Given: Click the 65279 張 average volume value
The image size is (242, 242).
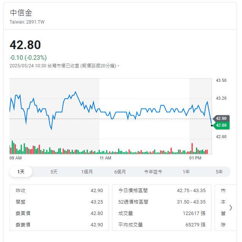Looking at the screenshot, I should point(196,225).
